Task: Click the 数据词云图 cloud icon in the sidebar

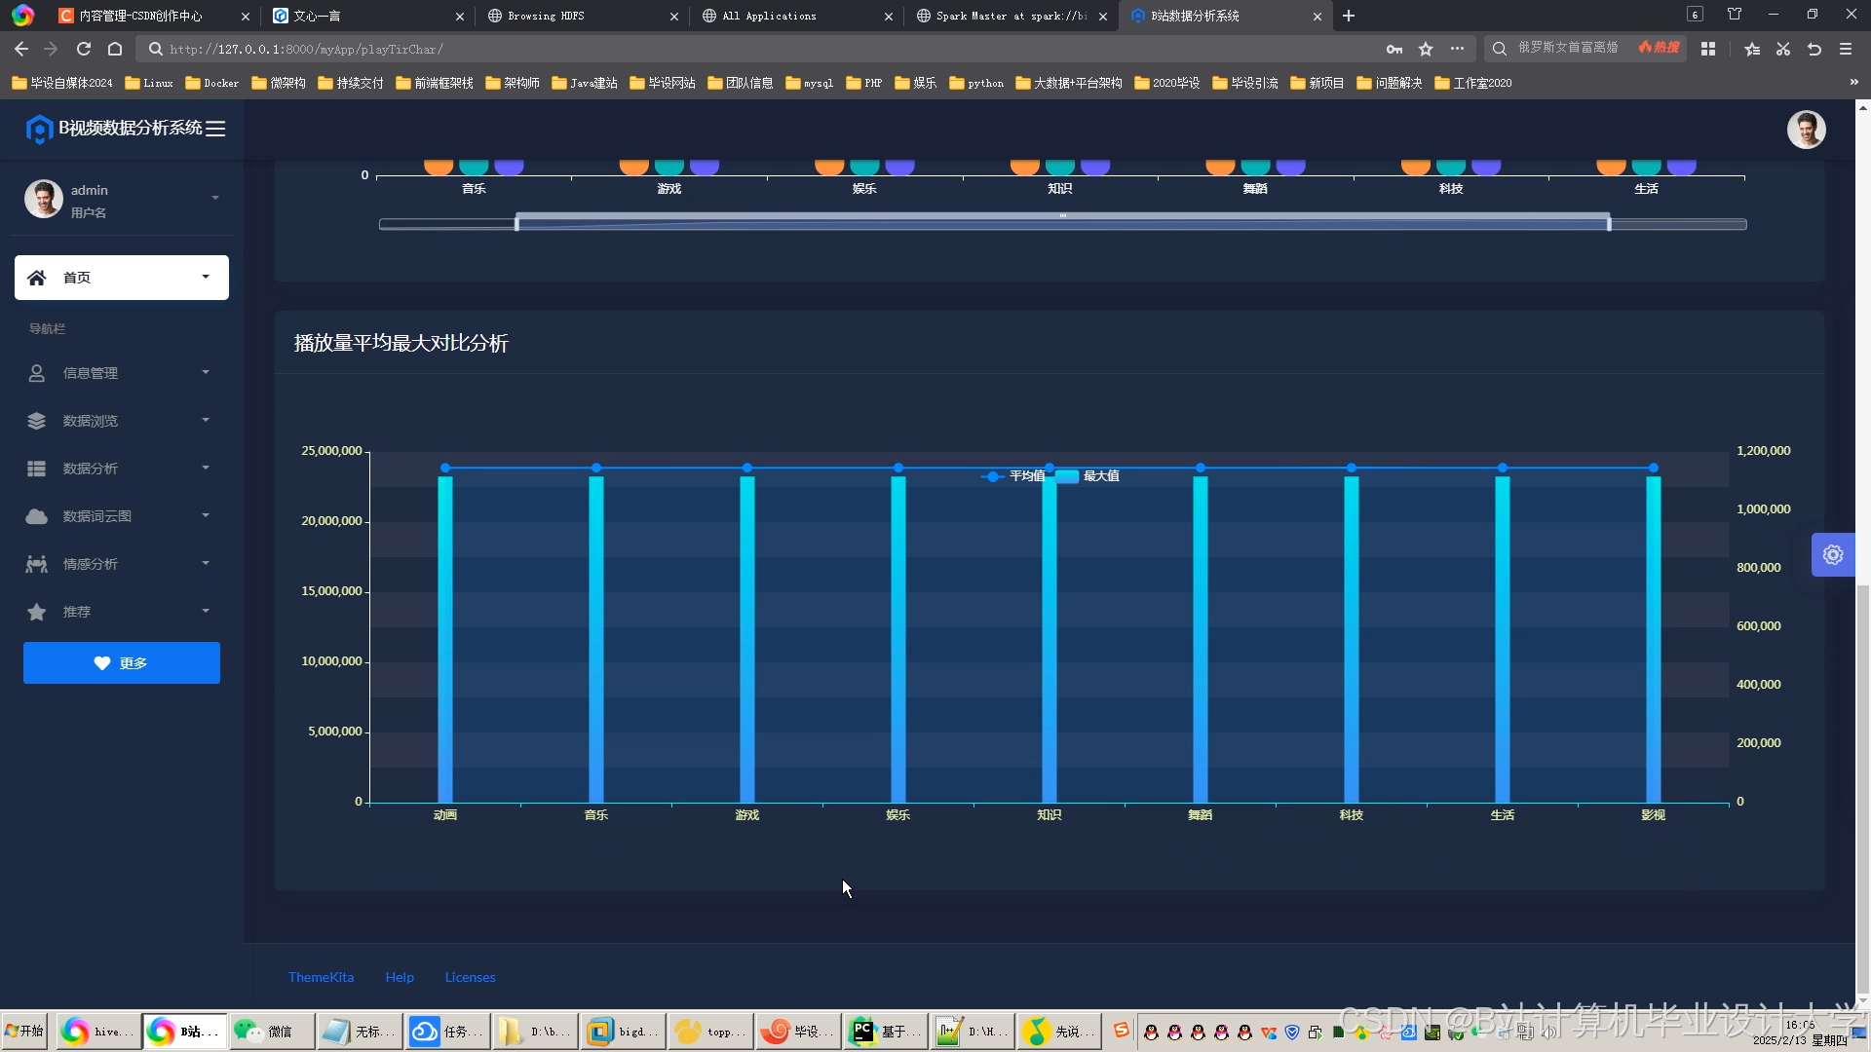Action: pyautogui.click(x=37, y=516)
